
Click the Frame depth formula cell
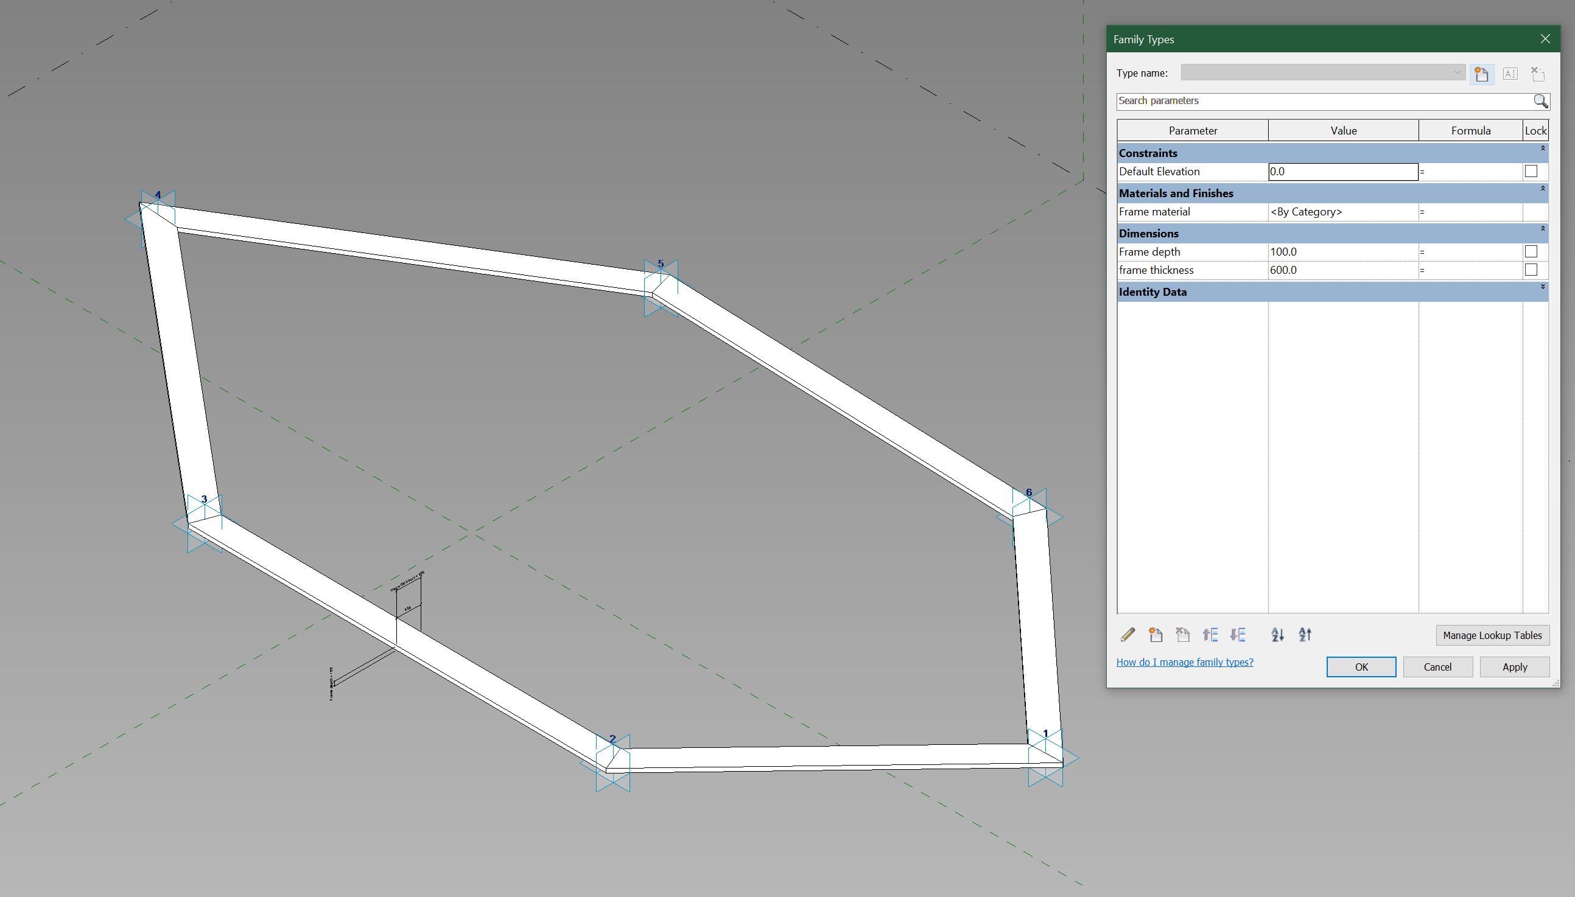1471,252
